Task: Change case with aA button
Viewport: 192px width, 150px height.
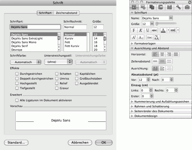Action: pyautogui.click(x=156, y=37)
